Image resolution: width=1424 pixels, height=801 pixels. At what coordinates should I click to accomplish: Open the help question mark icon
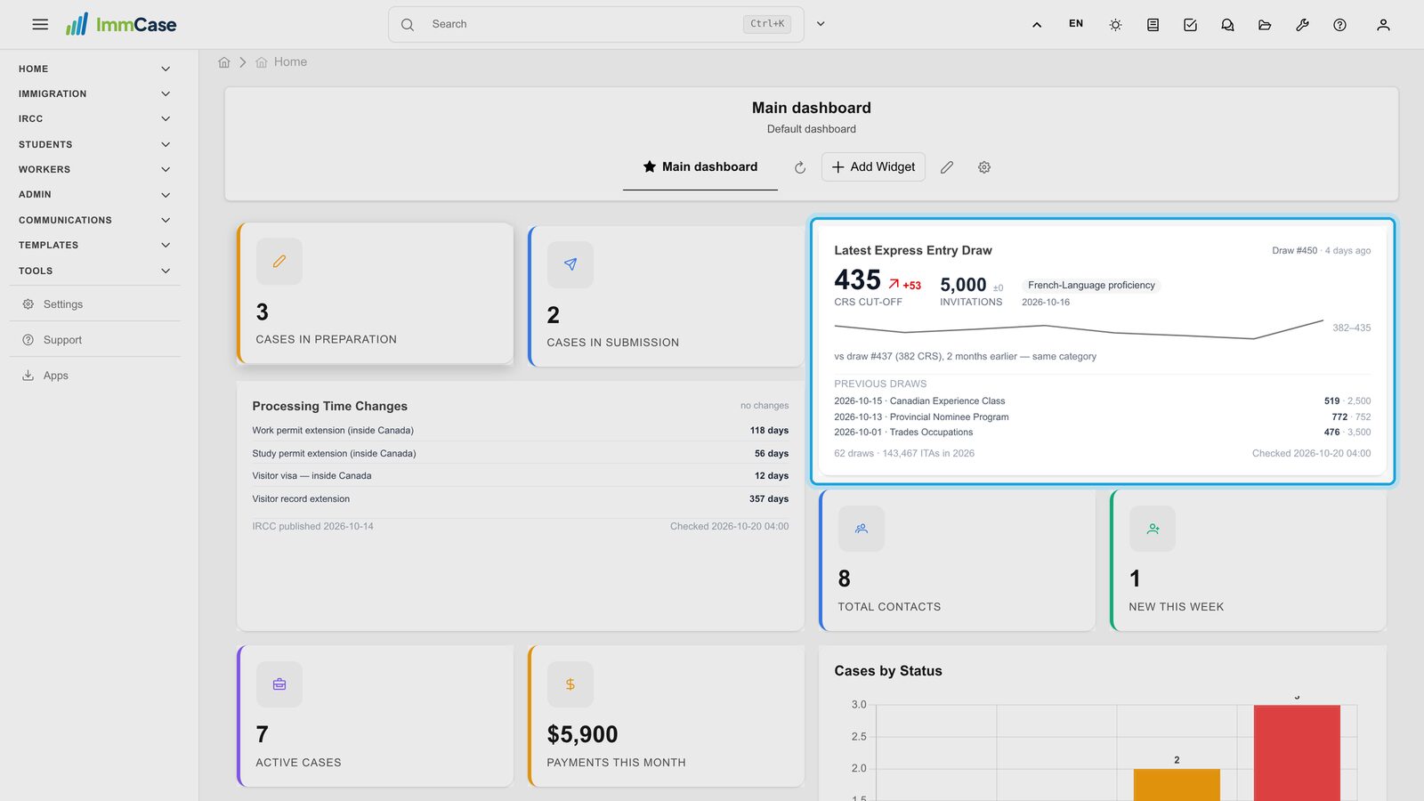click(1339, 25)
